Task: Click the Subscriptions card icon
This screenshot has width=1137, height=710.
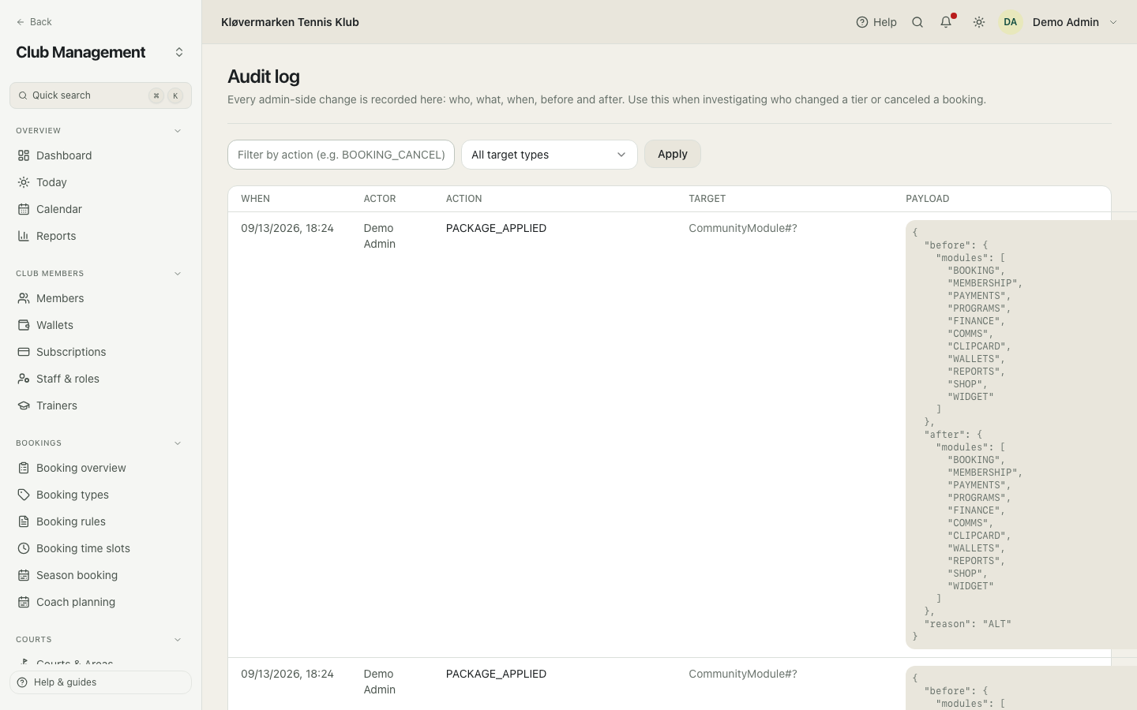Action: click(x=24, y=352)
